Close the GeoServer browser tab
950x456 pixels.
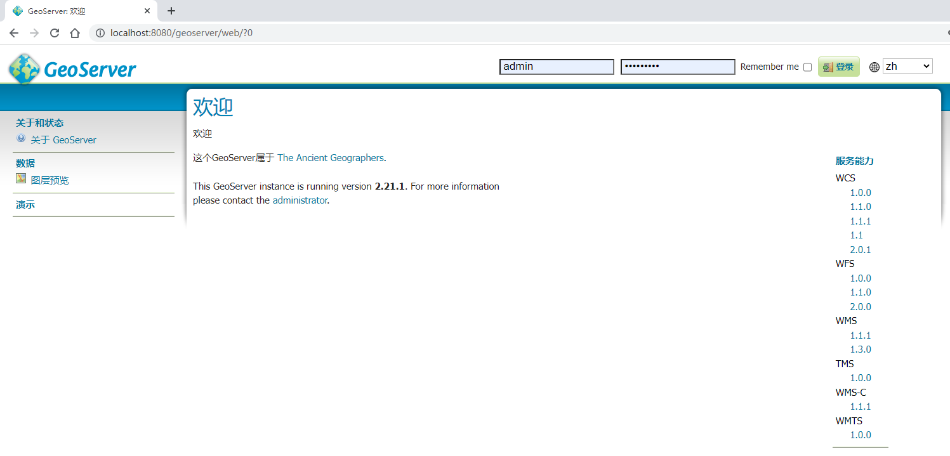[x=147, y=11]
